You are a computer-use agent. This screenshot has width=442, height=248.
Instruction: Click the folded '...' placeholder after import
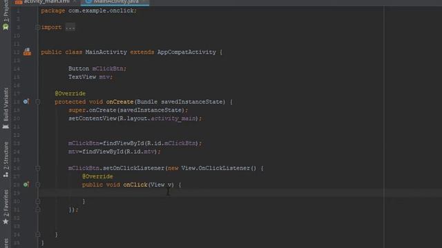coord(70,28)
